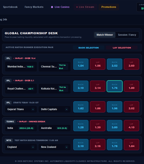
Task: Back New Zealand at 1.78
Action: point(115,145)
